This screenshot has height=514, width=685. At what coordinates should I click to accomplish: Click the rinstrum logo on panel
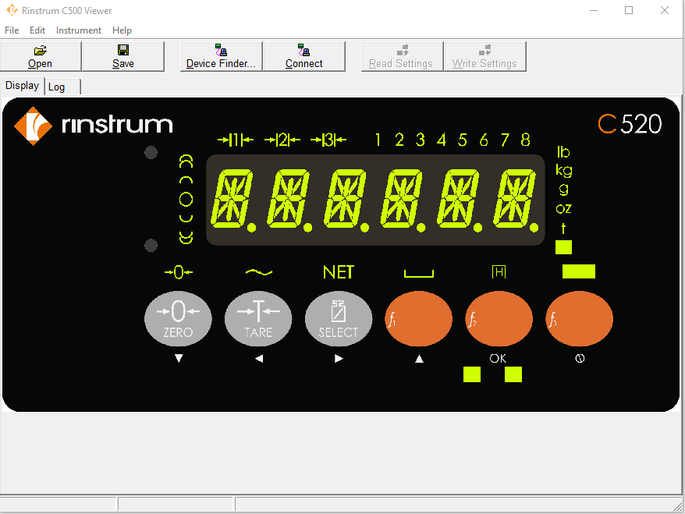point(94,126)
